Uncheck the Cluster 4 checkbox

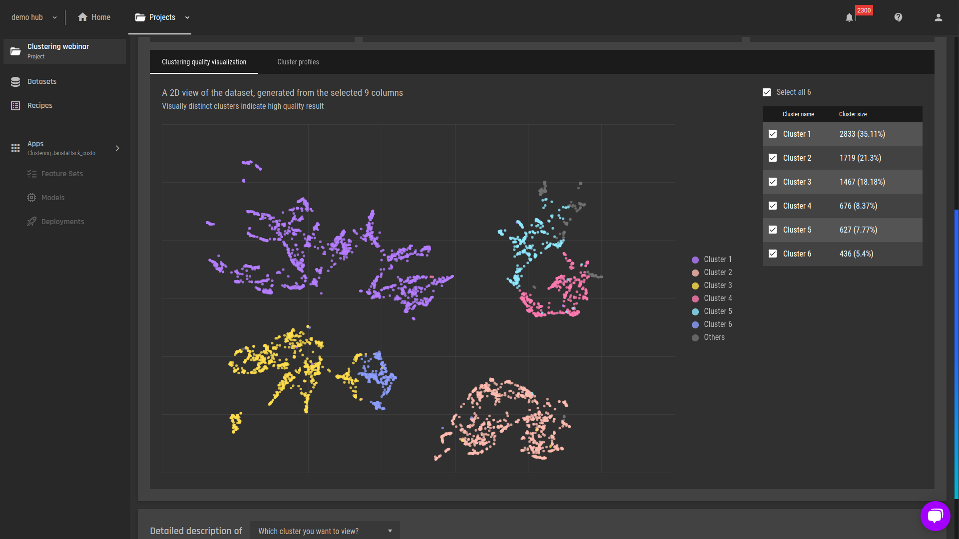773,206
